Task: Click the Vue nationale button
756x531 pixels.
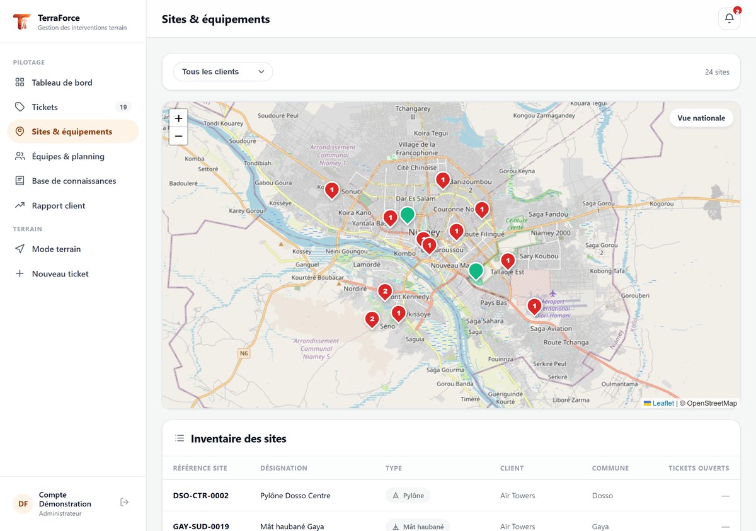Action: point(701,118)
